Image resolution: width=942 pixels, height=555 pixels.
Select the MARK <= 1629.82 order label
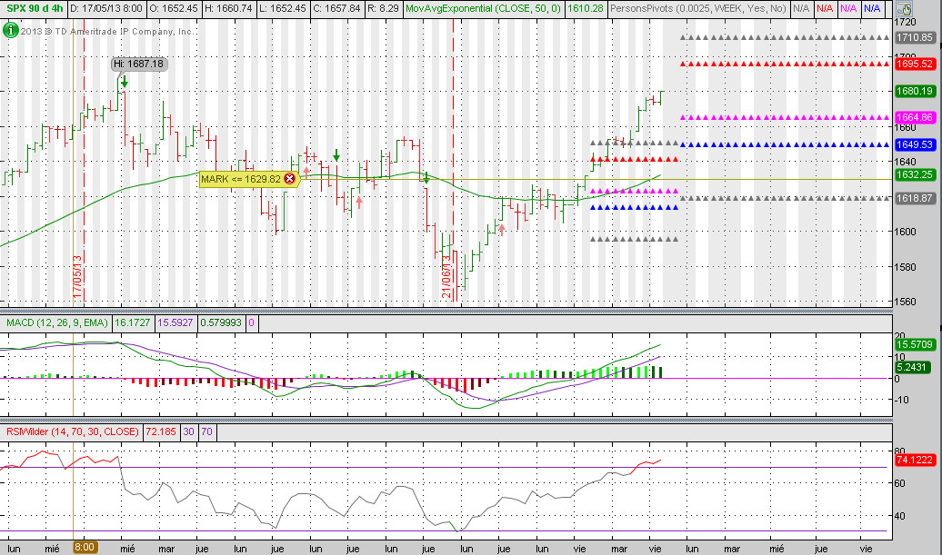241,179
